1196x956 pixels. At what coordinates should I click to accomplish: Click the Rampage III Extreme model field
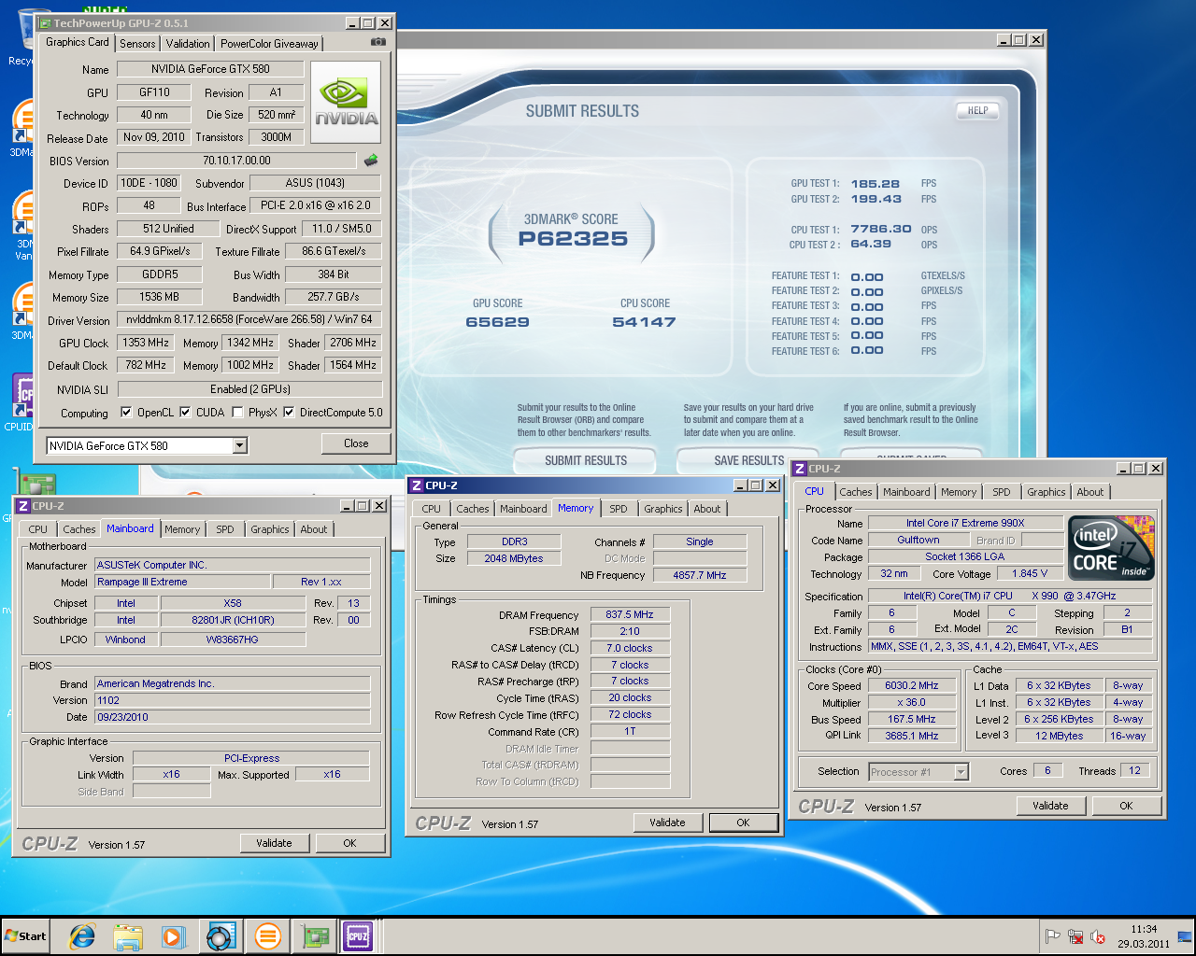click(x=182, y=582)
